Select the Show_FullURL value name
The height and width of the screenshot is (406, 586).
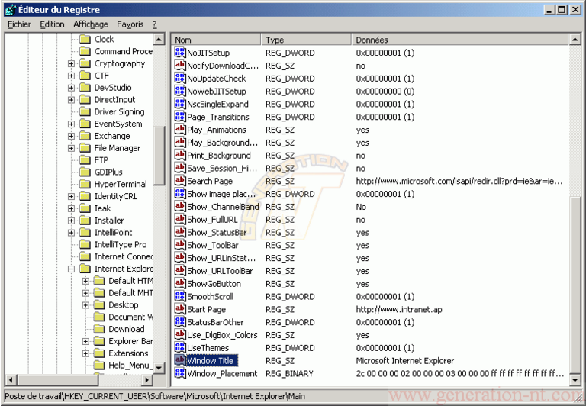212,220
